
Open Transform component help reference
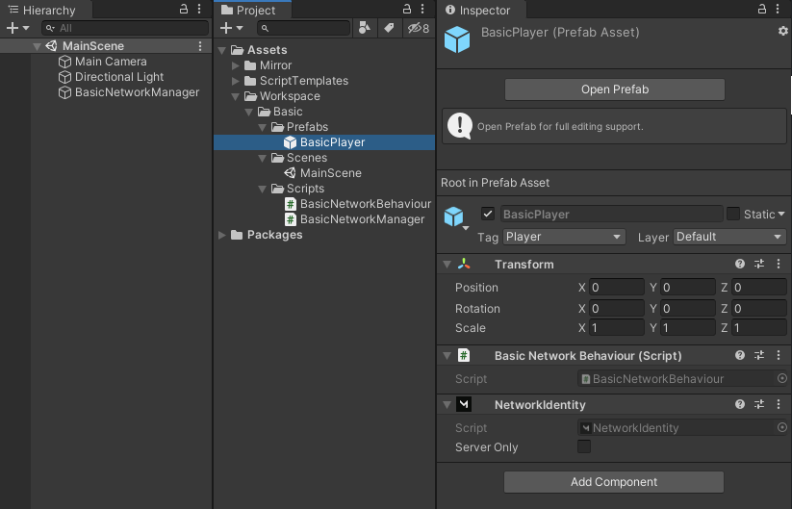740,264
